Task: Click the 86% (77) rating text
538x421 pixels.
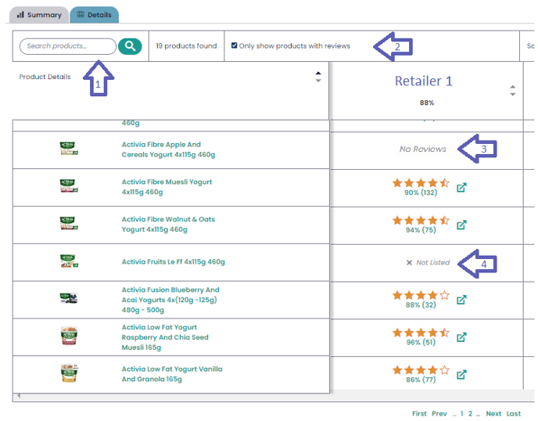Action: (x=421, y=380)
